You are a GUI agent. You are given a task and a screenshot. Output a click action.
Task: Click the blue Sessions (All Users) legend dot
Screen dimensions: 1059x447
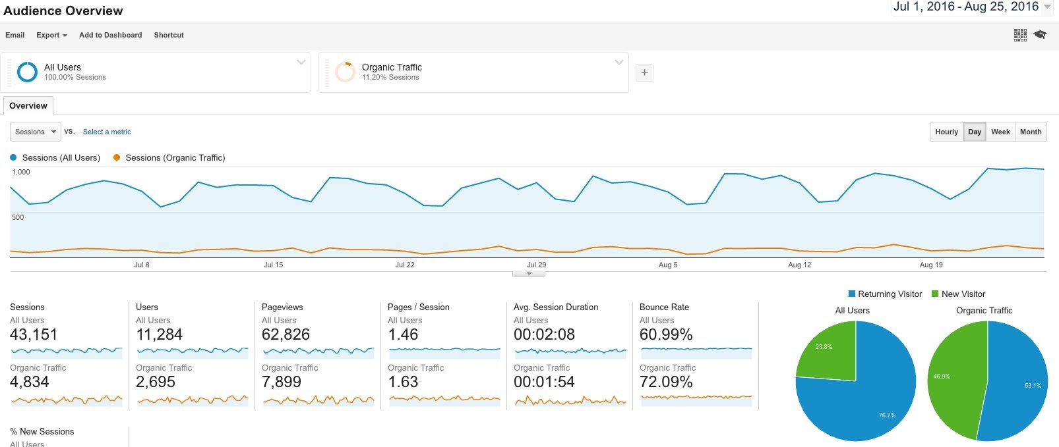click(x=13, y=157)
